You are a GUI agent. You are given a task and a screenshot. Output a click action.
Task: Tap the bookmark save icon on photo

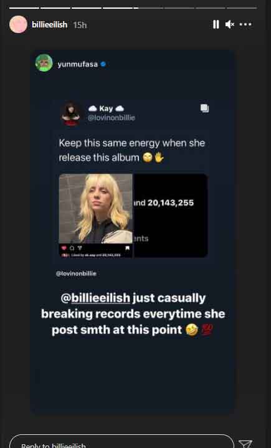coord(127,248)
